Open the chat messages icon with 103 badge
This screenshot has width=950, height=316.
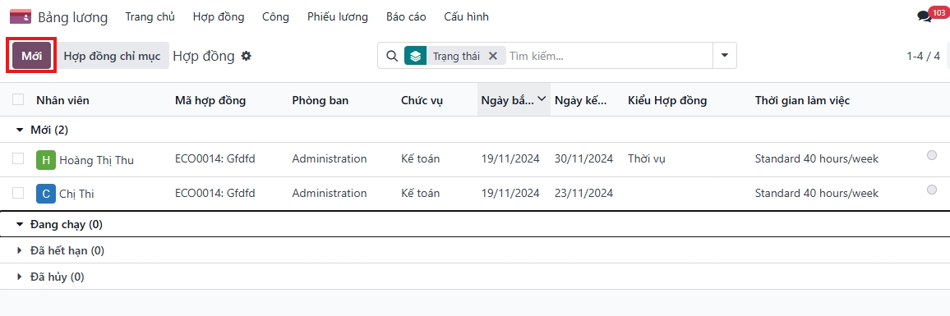[925, 16]
